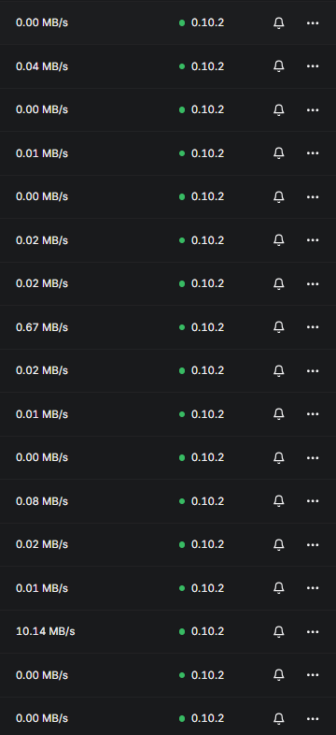Open more options menu for 0.04 MB/s row

[313, 66]
